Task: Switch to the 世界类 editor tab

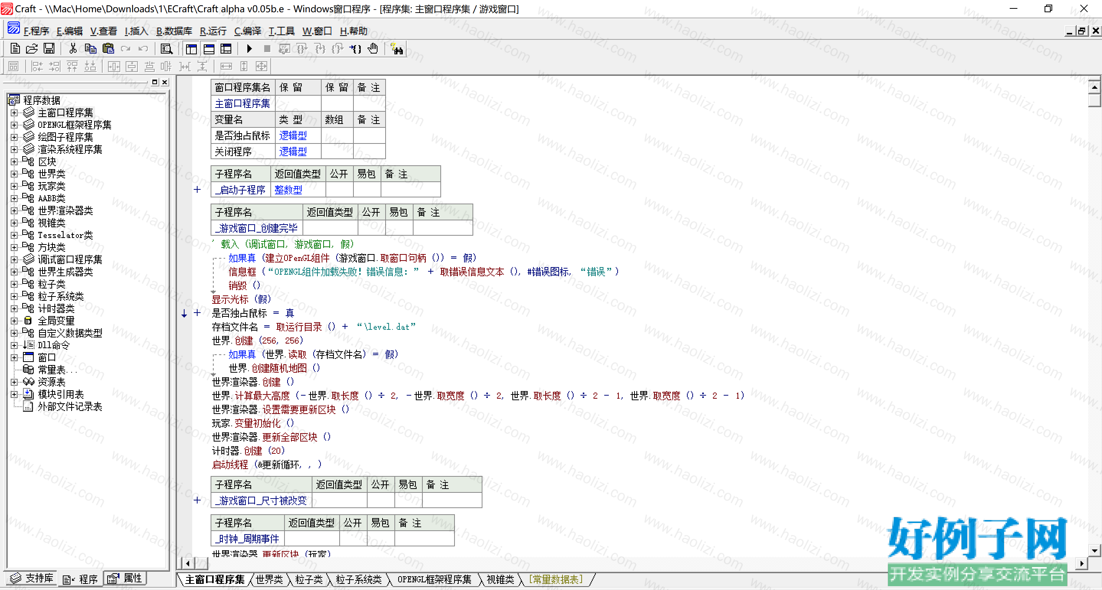Action: 269,580
